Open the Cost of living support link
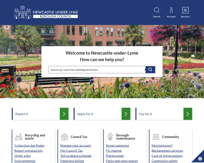 [x=167, y=156]
